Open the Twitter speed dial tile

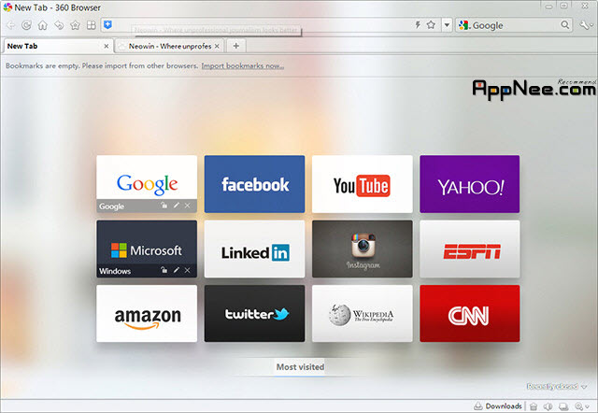254,313
